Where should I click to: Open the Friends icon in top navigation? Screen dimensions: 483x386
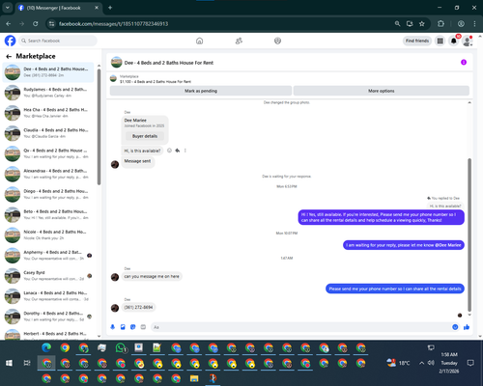[239, 41]
